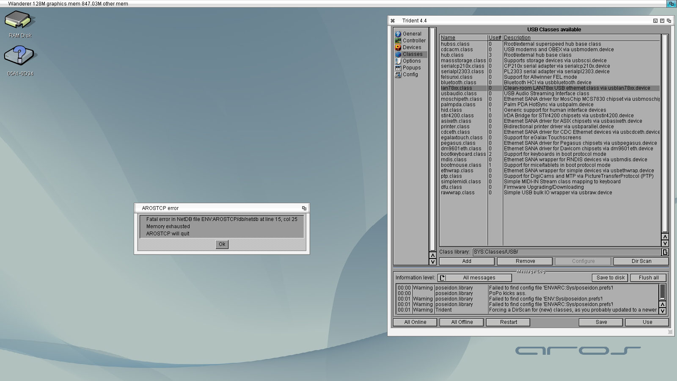Click the message log scroll down arrow
Screen dimensions: 677x381
[663, 311]
